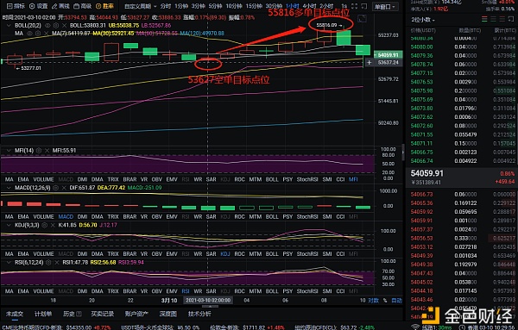
Task: Open RSI(6,12,24) settings gear
Action: tap(48, 263)
